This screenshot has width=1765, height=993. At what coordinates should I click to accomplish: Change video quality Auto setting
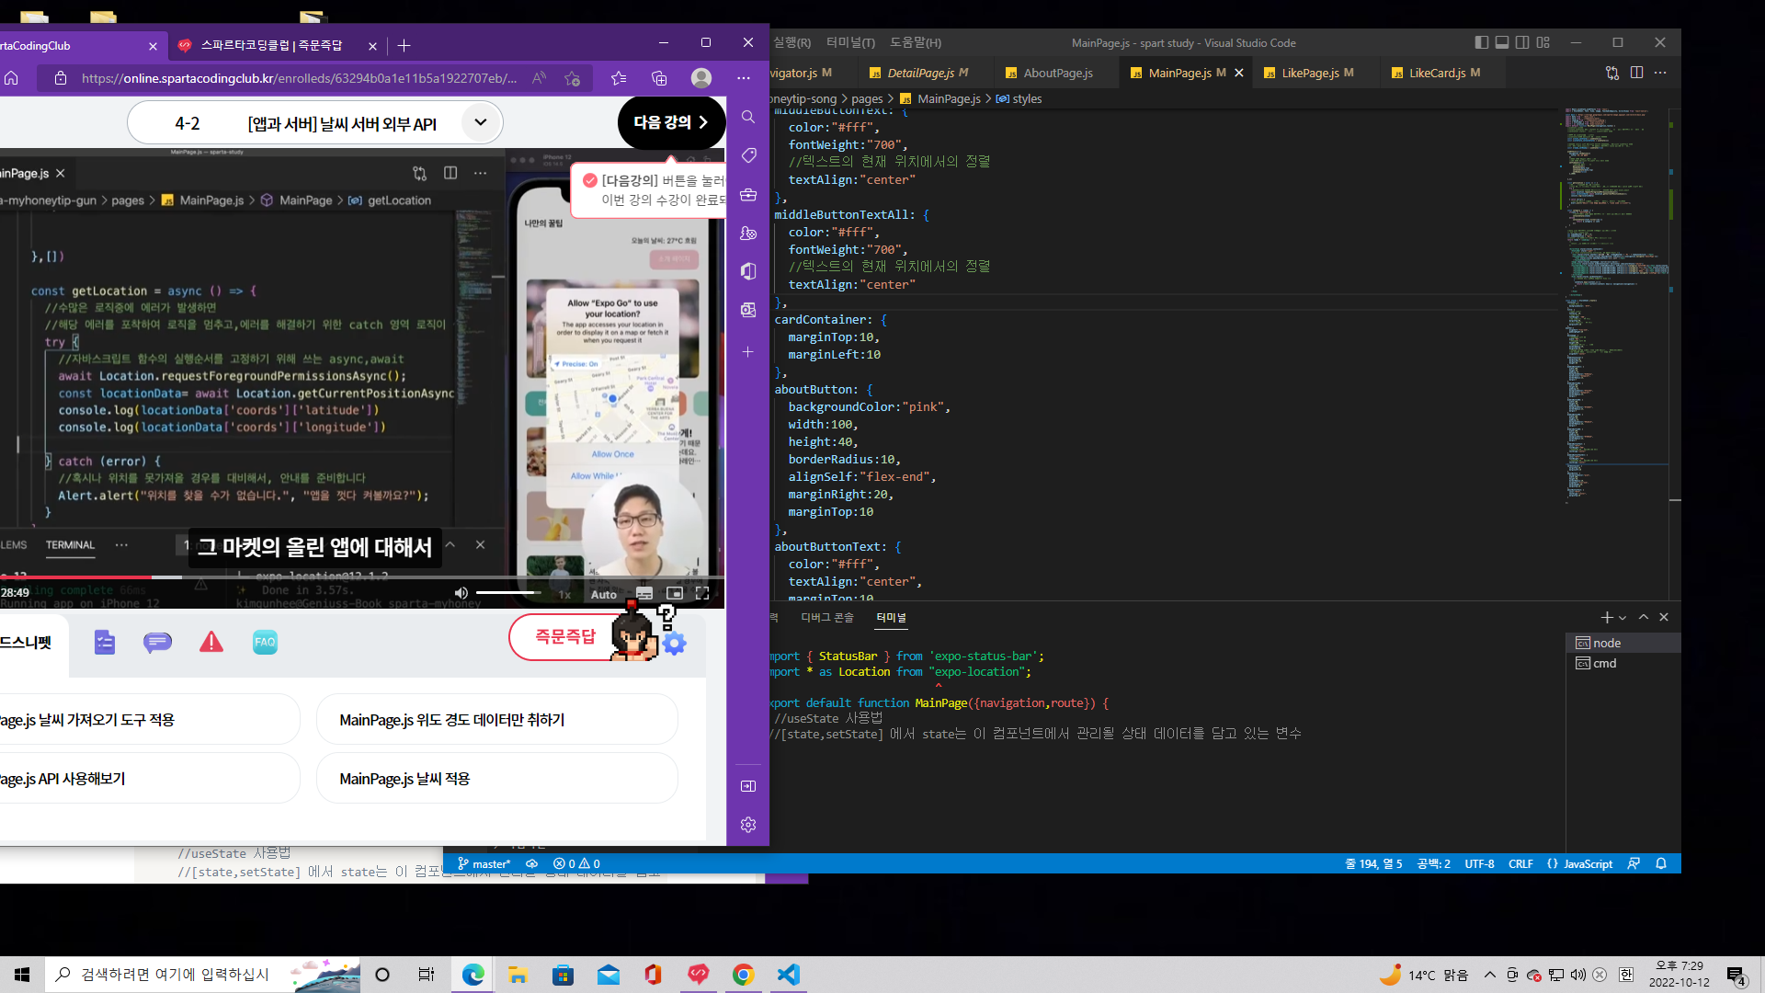coord(604,594)
